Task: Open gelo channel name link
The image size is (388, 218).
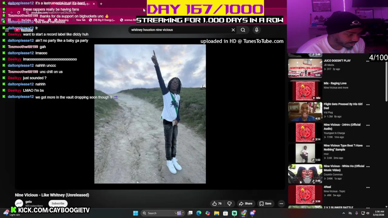Action: coord(28,202)
